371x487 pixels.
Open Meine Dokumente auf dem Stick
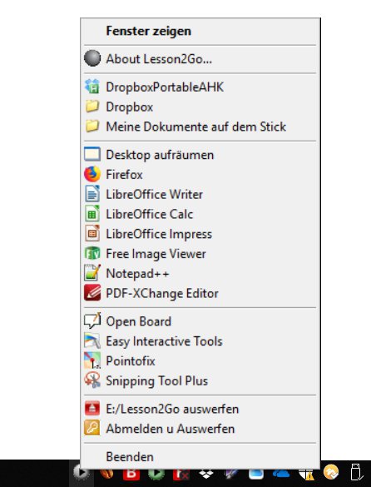pos(200,127)
